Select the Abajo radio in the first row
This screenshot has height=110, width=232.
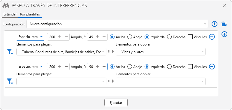(130, 37)
